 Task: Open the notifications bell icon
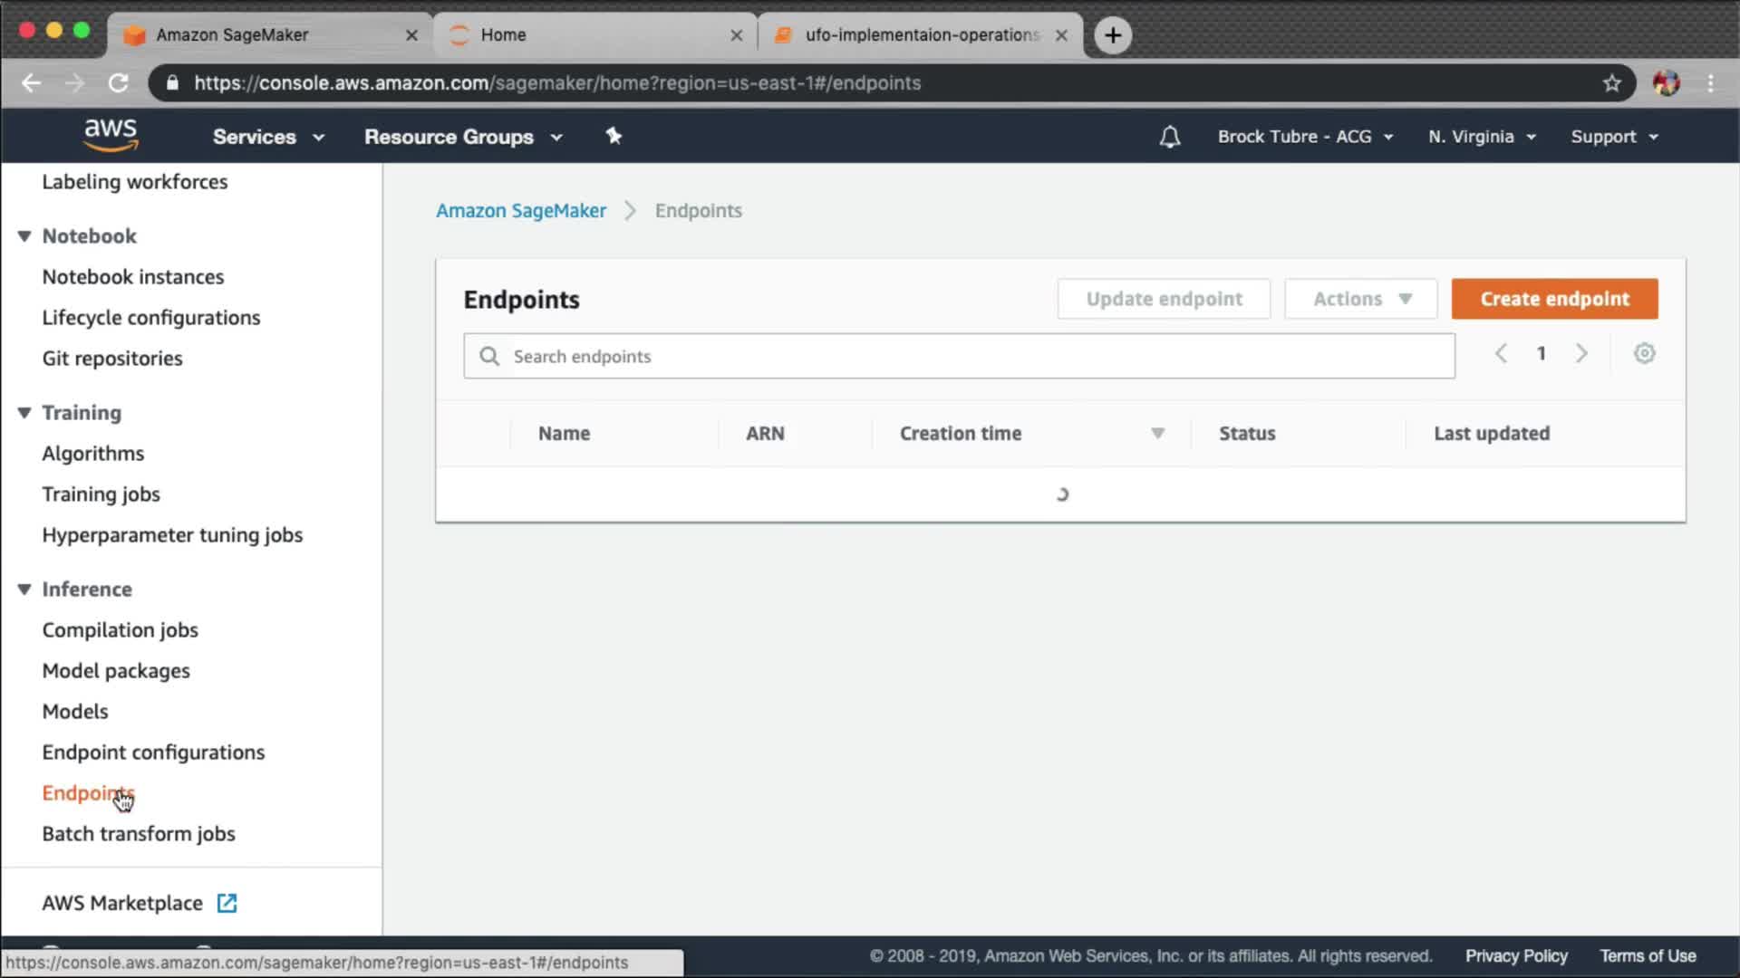[x=1169, y=137]
